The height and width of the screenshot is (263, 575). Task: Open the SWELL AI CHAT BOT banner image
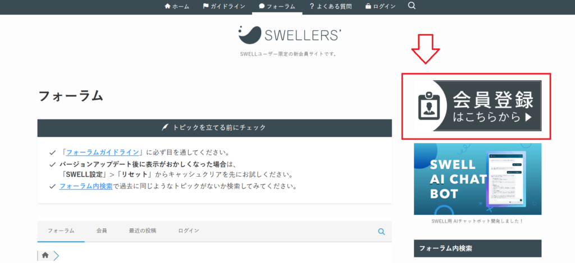coord(477,179)
